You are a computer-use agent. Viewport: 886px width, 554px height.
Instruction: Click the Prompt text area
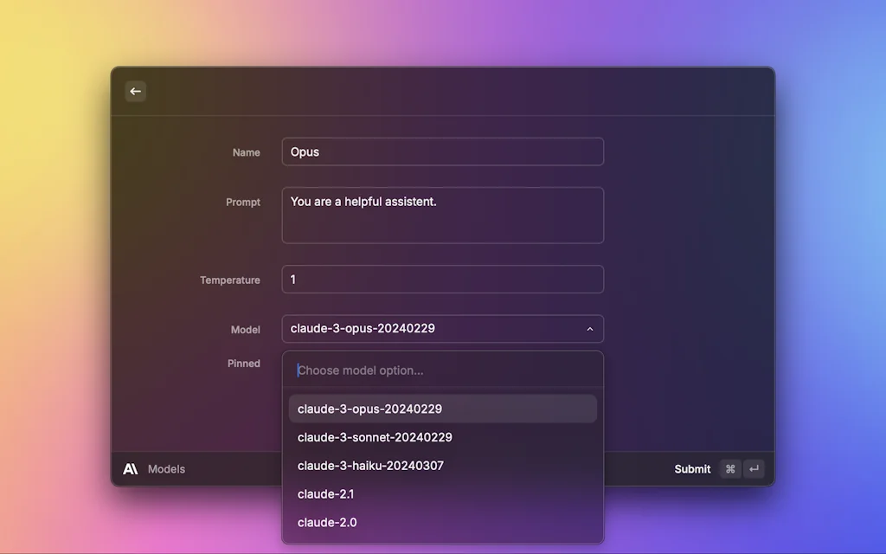[x=442, y=215]
